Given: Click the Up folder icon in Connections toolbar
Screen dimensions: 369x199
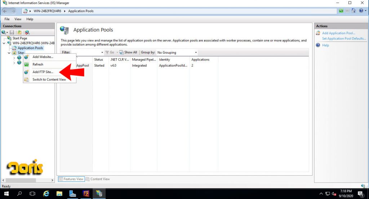Looking at the screenshot, I should [19, 32].
